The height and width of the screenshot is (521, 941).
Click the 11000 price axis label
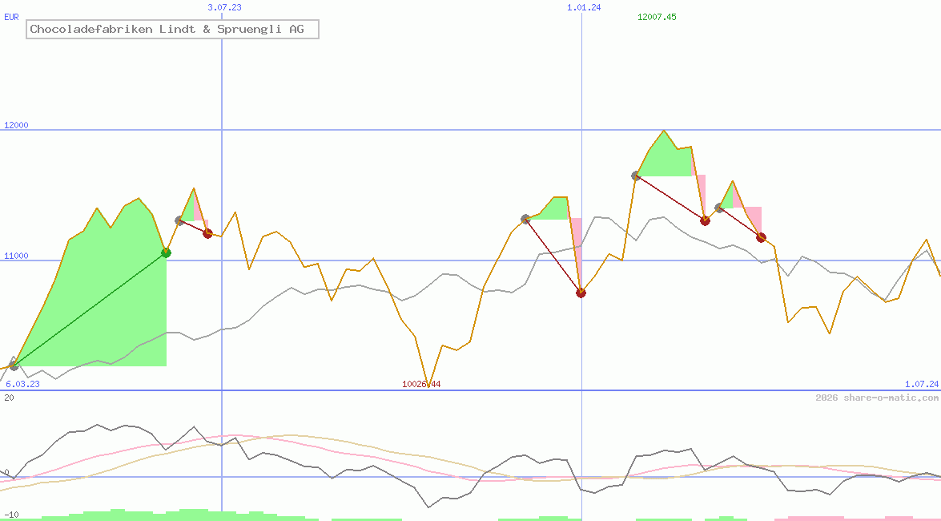tap(16, 256)
